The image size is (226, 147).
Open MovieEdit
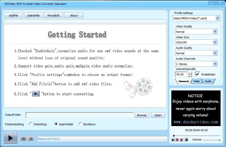(x=53, y=16)
